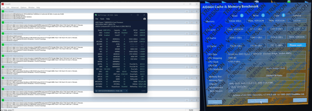
Task: Open the ZenTimings File menu
Action: (x=97, y=19)
